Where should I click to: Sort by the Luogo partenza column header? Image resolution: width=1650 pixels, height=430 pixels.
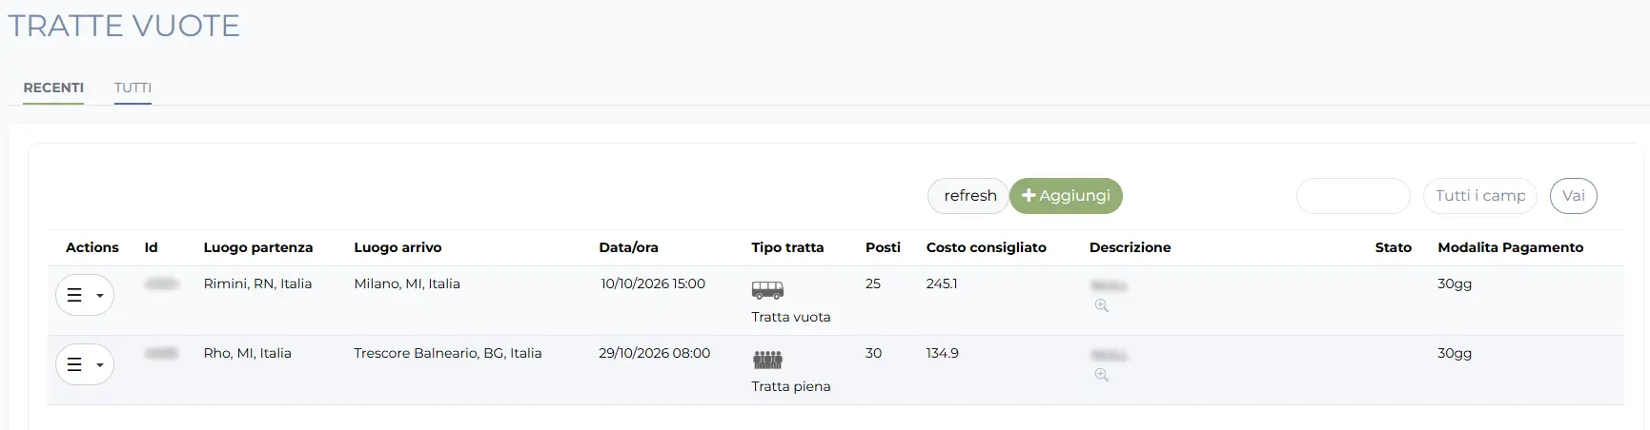coord(258,247)
